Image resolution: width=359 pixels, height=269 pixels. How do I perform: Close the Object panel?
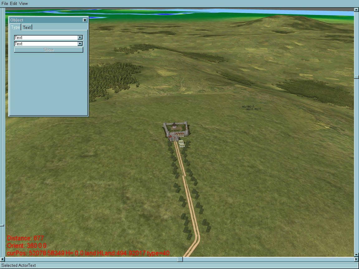coord(85,20)
